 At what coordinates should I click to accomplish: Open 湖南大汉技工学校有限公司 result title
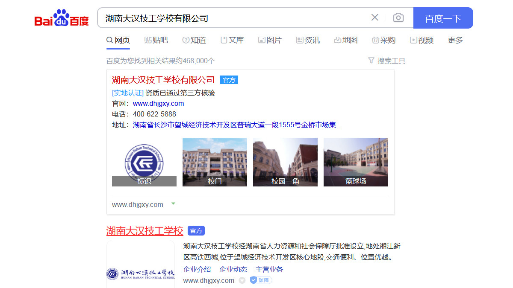pyautogui.click(x=163, y=80)
